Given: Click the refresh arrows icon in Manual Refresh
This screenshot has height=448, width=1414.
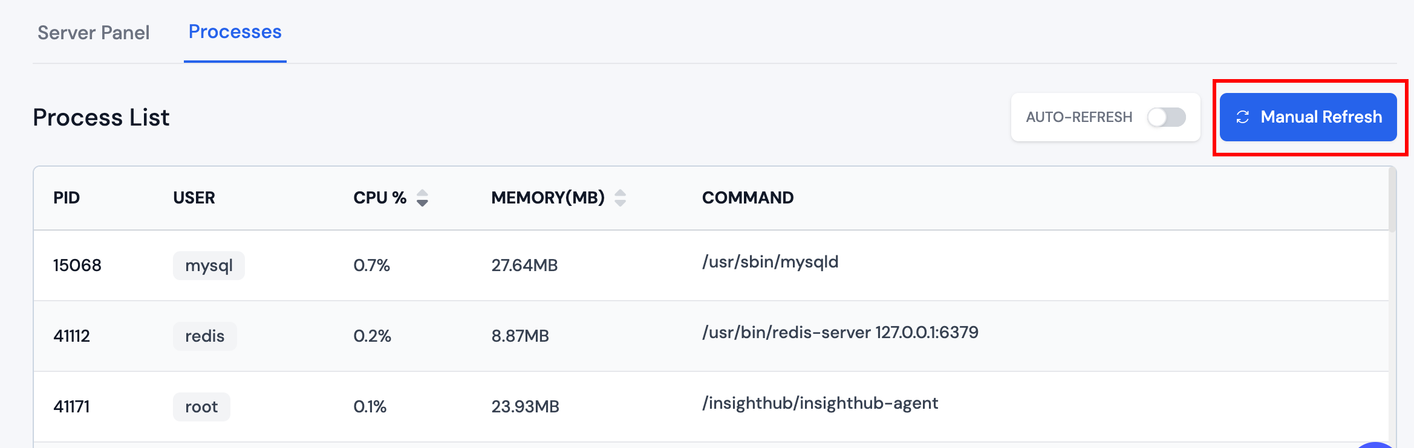Looking at the screenshot, I should tap(1243, 117).
